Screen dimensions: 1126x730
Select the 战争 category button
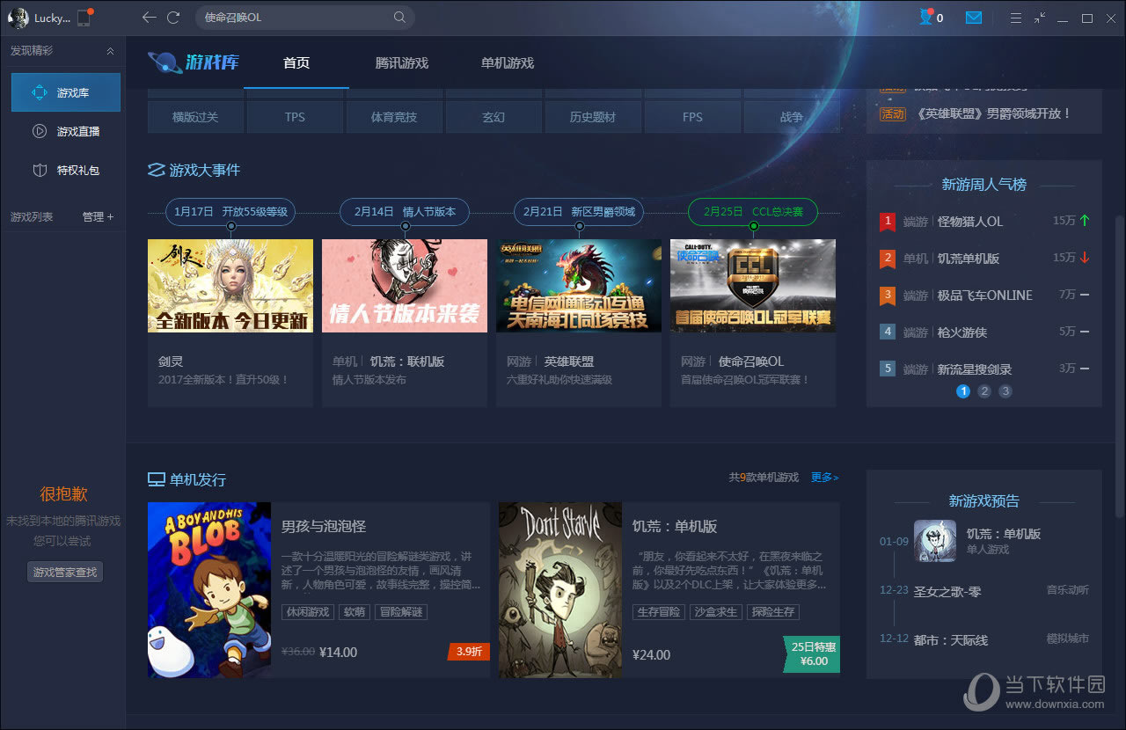(792, 117)
